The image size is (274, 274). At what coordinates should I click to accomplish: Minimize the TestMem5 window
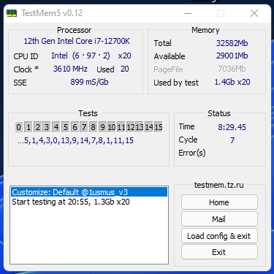[188, 13]
